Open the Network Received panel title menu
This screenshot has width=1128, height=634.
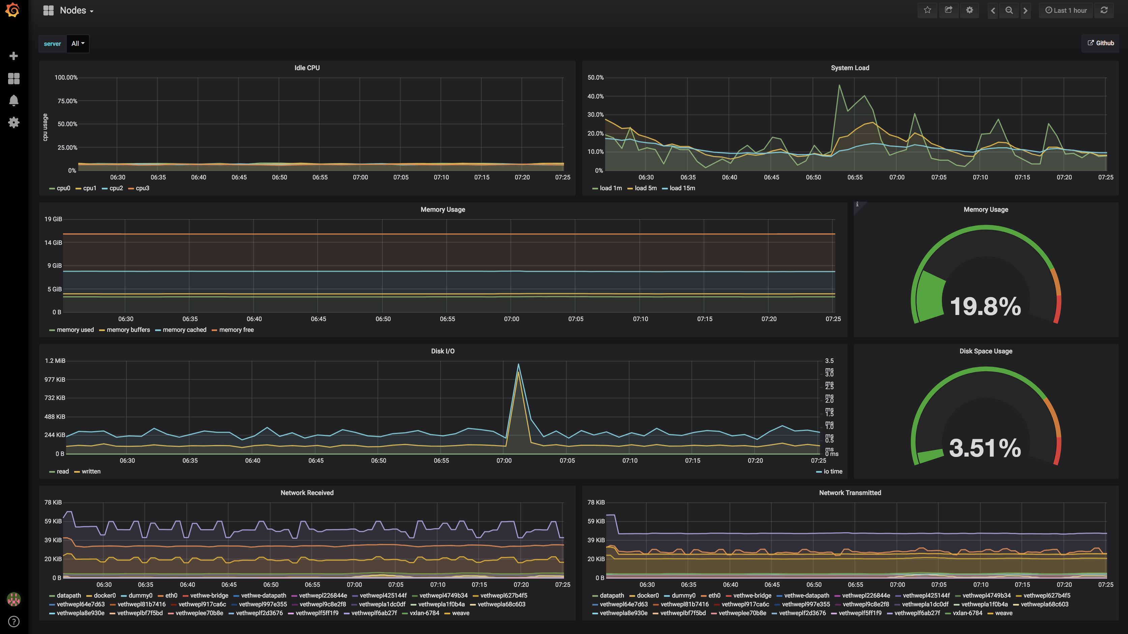[306, 493]
